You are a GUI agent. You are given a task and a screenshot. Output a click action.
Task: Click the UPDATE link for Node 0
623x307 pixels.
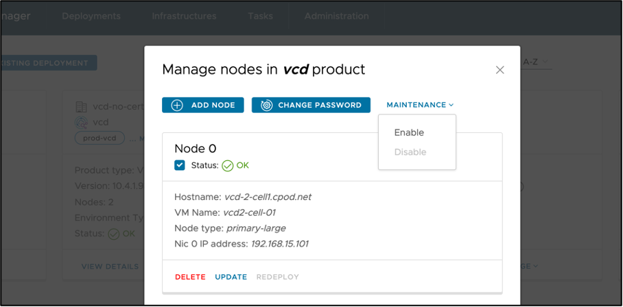(231, 277)
